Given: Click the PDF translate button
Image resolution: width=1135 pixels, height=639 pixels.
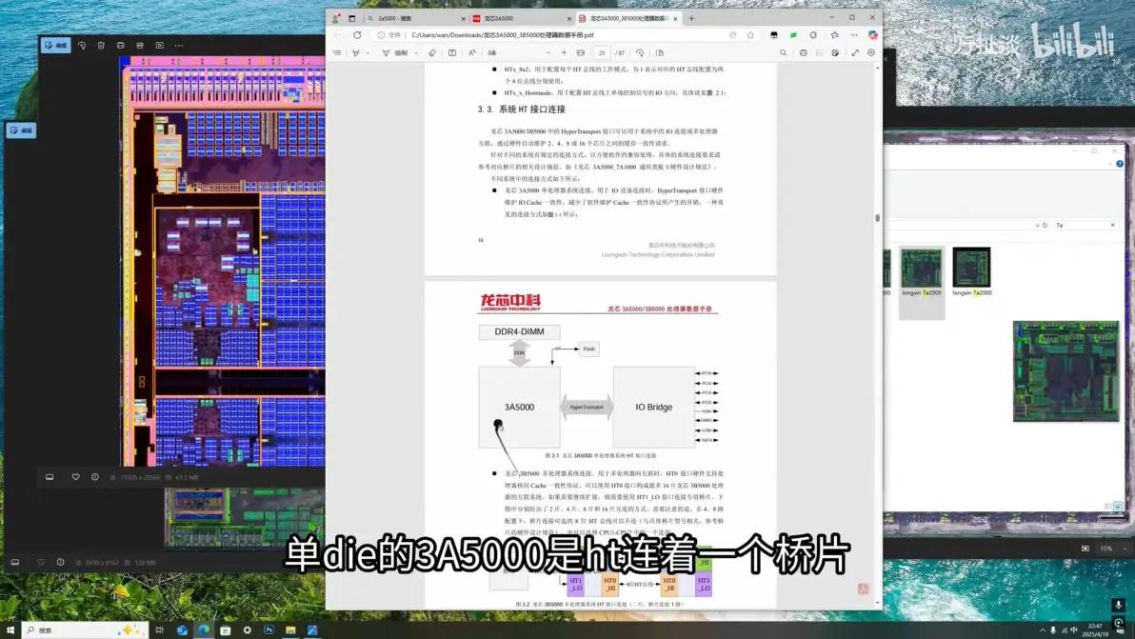Looking at the screenshot, I should coord(492,52).
